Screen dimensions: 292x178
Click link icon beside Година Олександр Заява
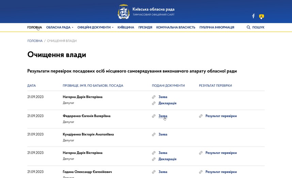153,172
